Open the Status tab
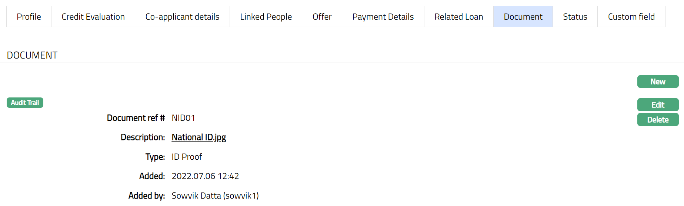The width and height of the screenshot is (684, 206). point(575,17)
